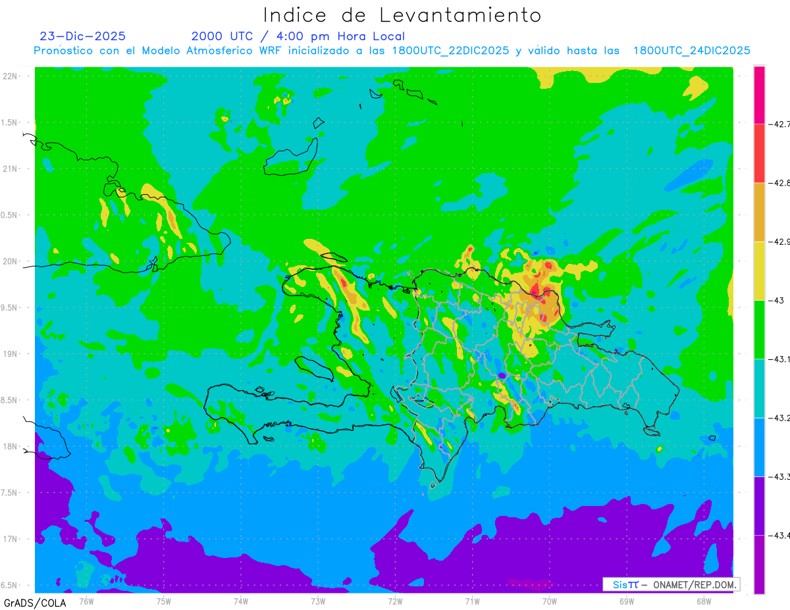
Task: Click the longitude label "74W"
Action: pyautogui.click(x=241, y=601)
